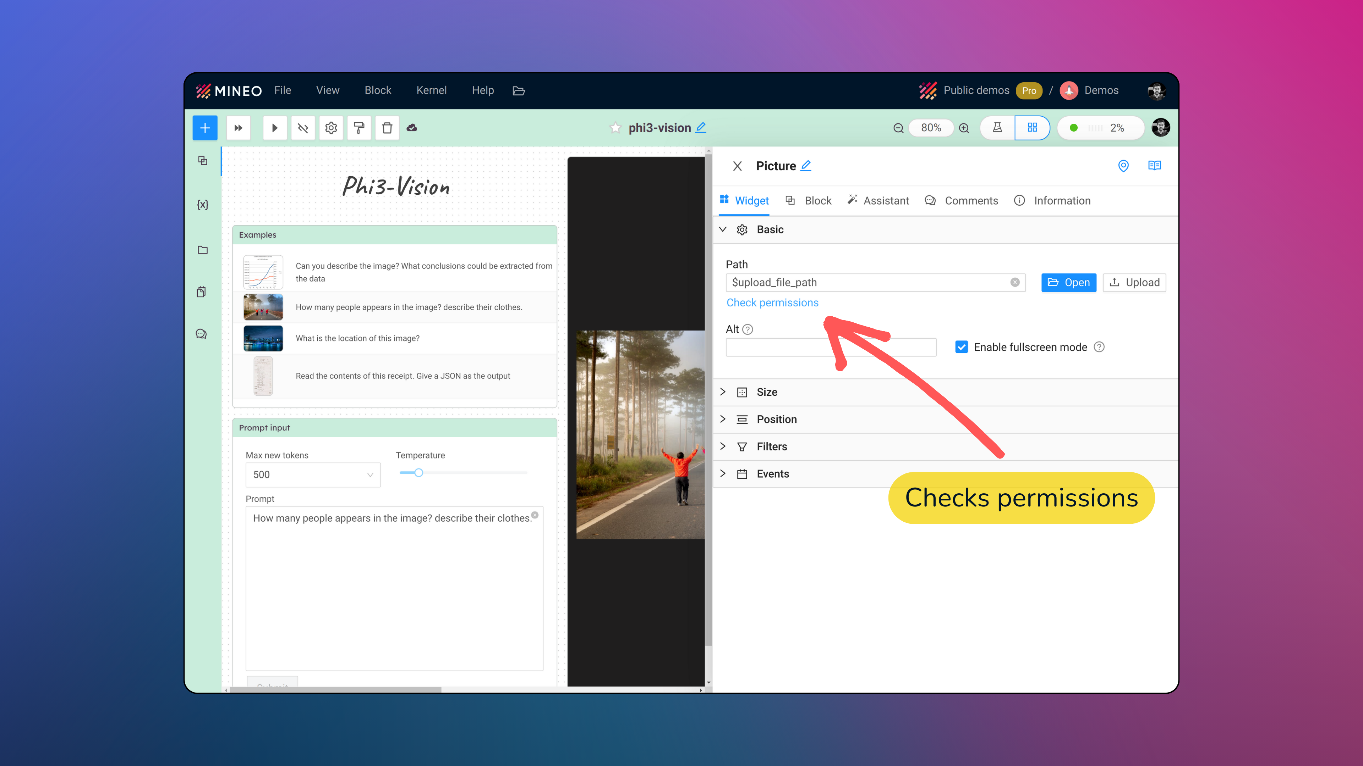
Task: Switch to grid dashboard view mode
Action: pos(1032,128)
